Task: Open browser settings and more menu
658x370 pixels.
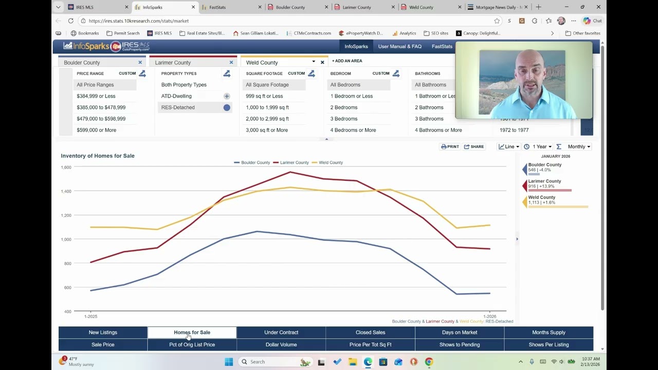Action: pyautogui.click(x=574, y=21)
